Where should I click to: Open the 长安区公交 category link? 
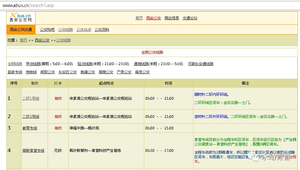pyautogui.click(x=67, y=72)
